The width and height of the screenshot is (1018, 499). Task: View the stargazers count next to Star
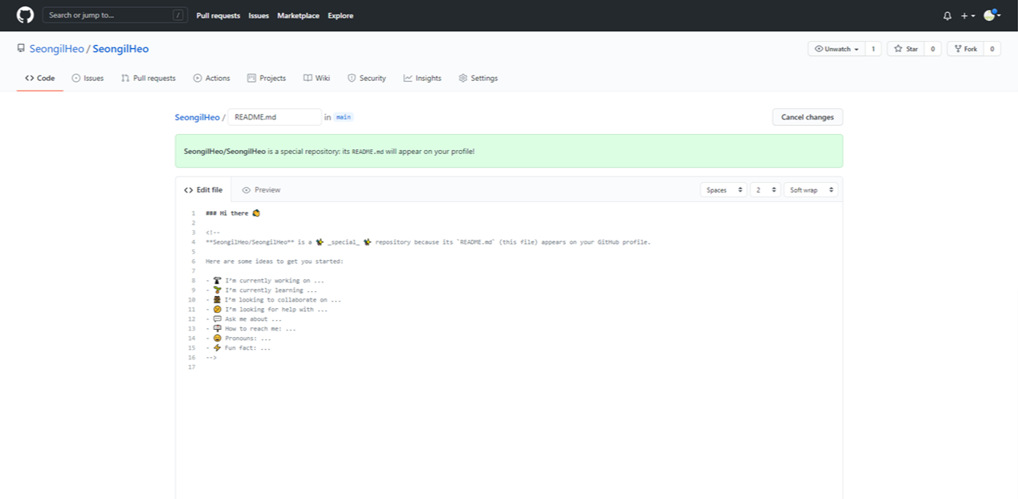tap(933, 49)
